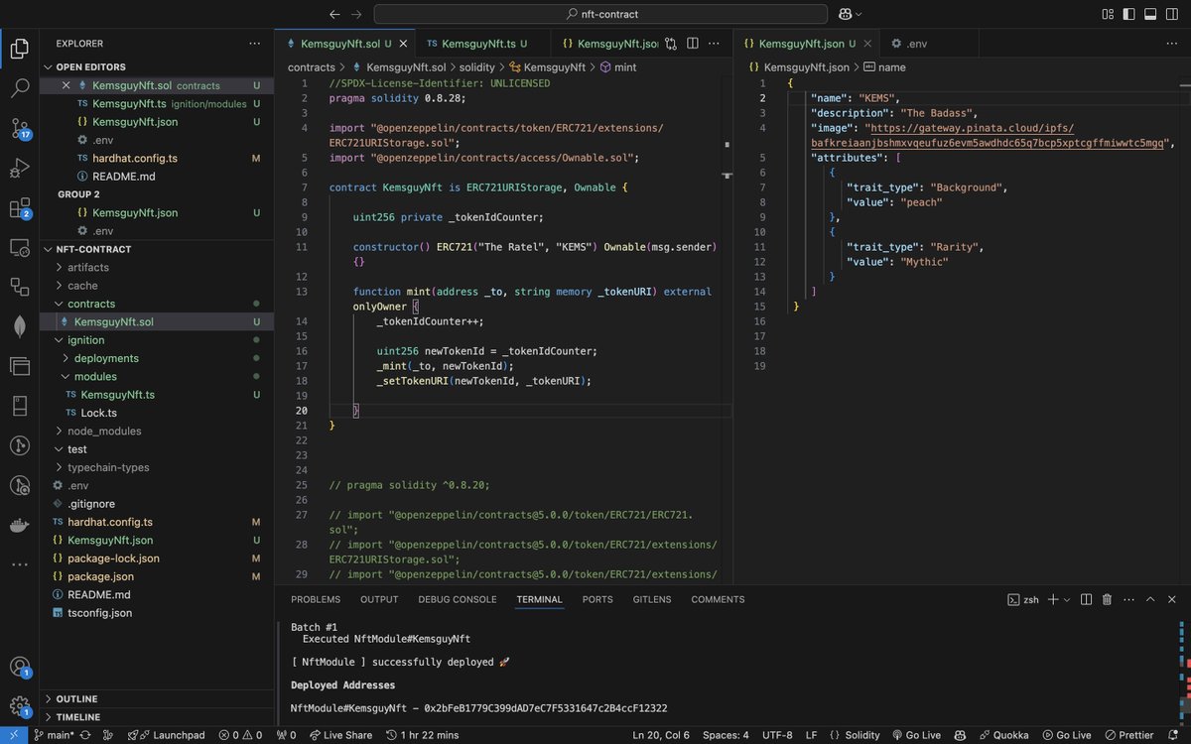This screenshot has width=1191, height=744.
Task: Click the maximize panel chevron icon
Action: pyautogui.click(x=1150, y=599)
